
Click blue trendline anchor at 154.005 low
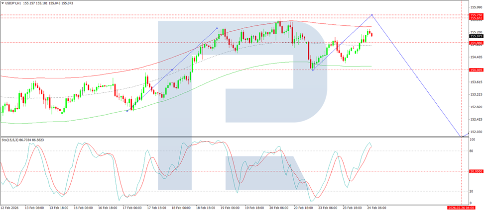(313, 70)
